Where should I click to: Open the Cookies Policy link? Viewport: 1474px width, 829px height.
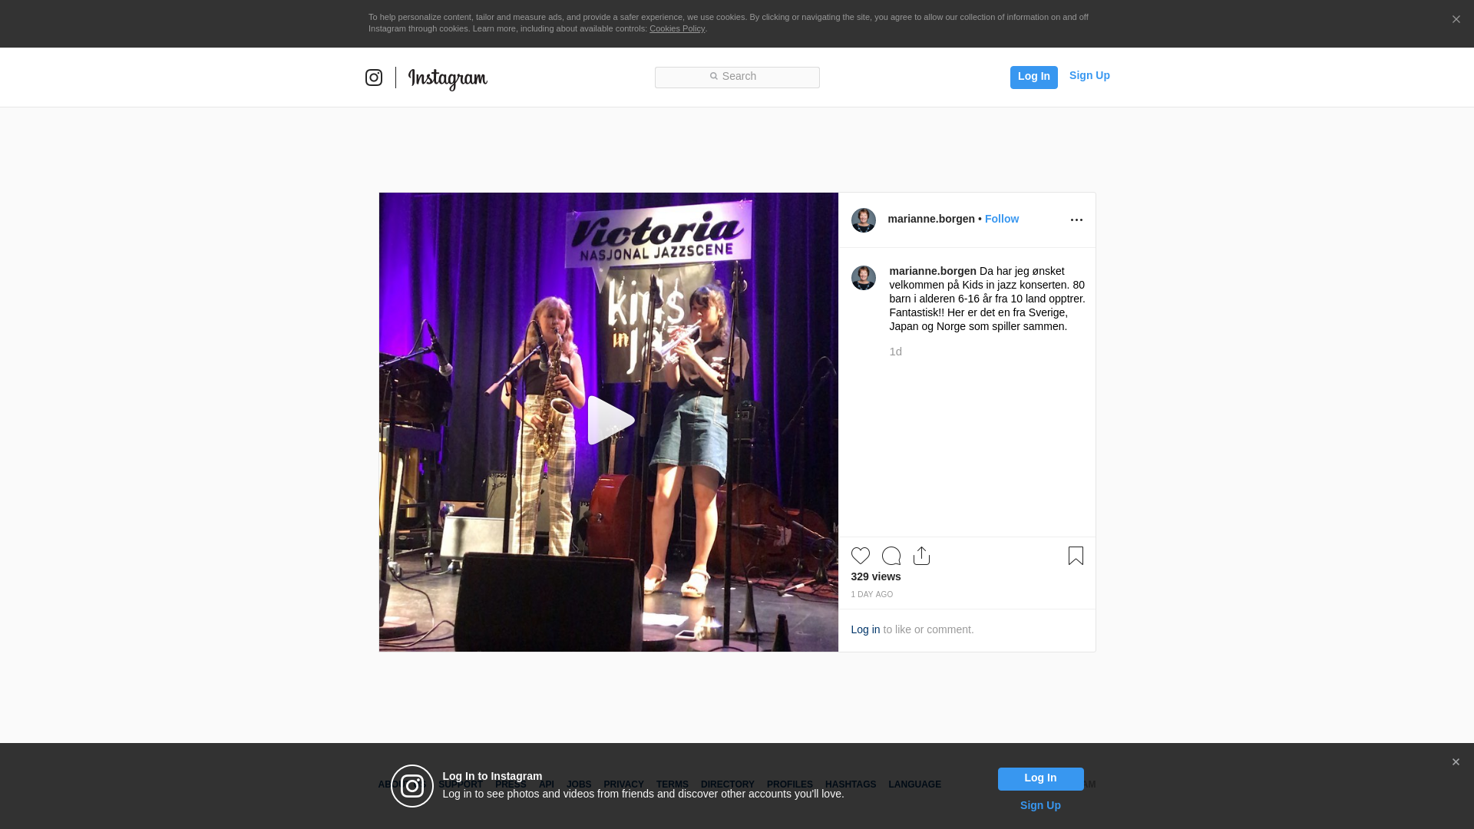pos(677,28)
